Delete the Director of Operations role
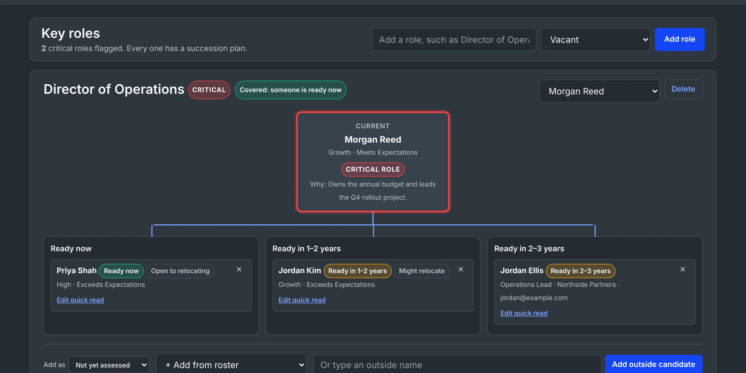 (x=683, y=89)
